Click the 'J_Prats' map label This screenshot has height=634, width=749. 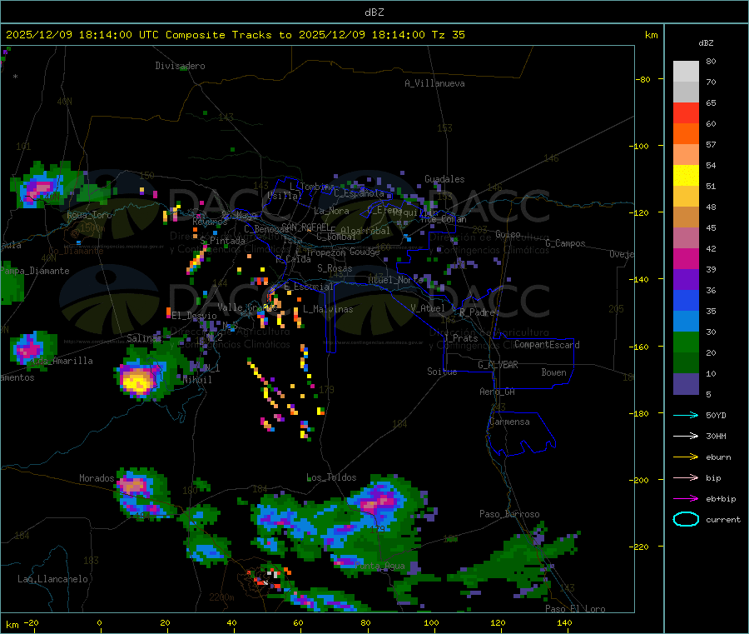[461, 338]
